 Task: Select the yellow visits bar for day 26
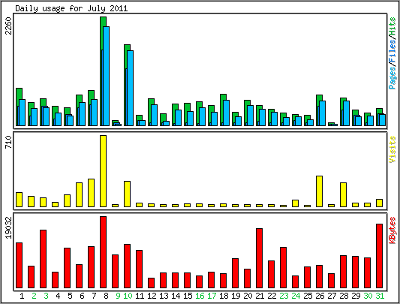point(319,191)
